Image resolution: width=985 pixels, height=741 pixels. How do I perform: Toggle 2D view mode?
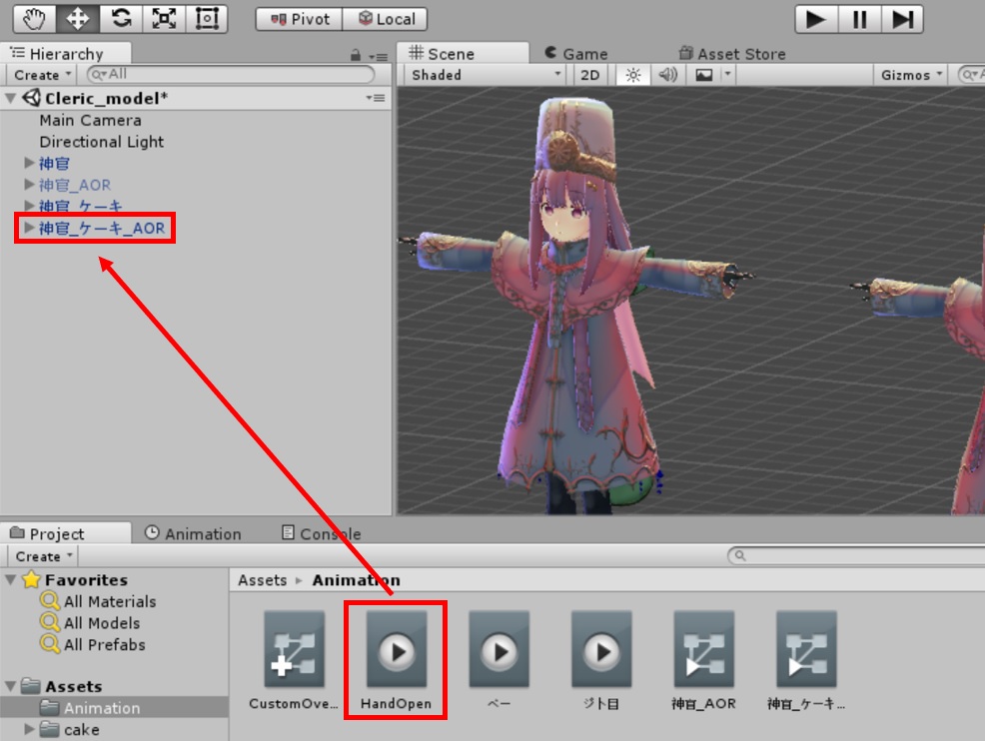click(590, 75)
